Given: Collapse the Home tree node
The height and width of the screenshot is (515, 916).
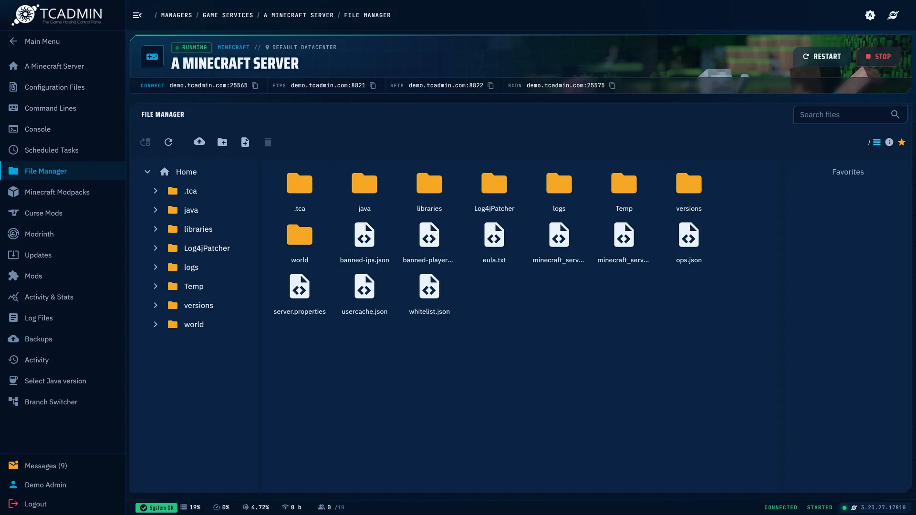Looking at the screenshot, I should point(147,172).
